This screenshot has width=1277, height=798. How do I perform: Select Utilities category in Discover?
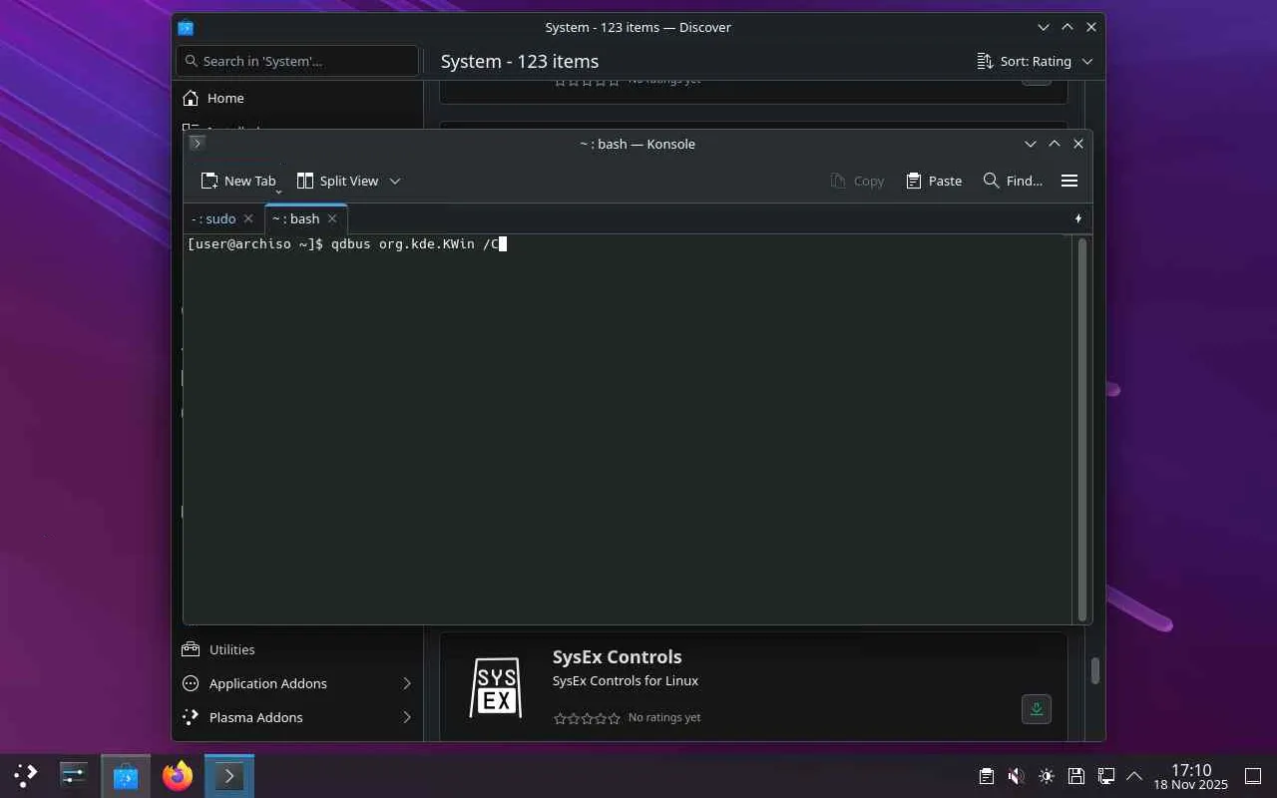click(297, 649)
